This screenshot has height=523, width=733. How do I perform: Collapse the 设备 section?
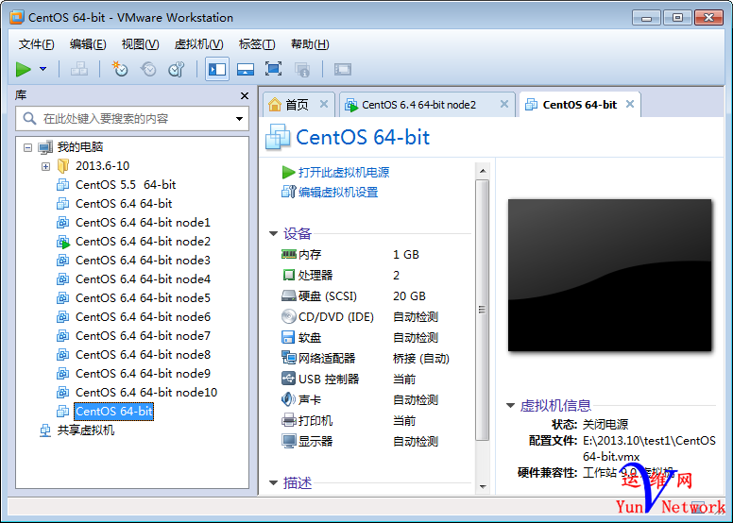274,233
